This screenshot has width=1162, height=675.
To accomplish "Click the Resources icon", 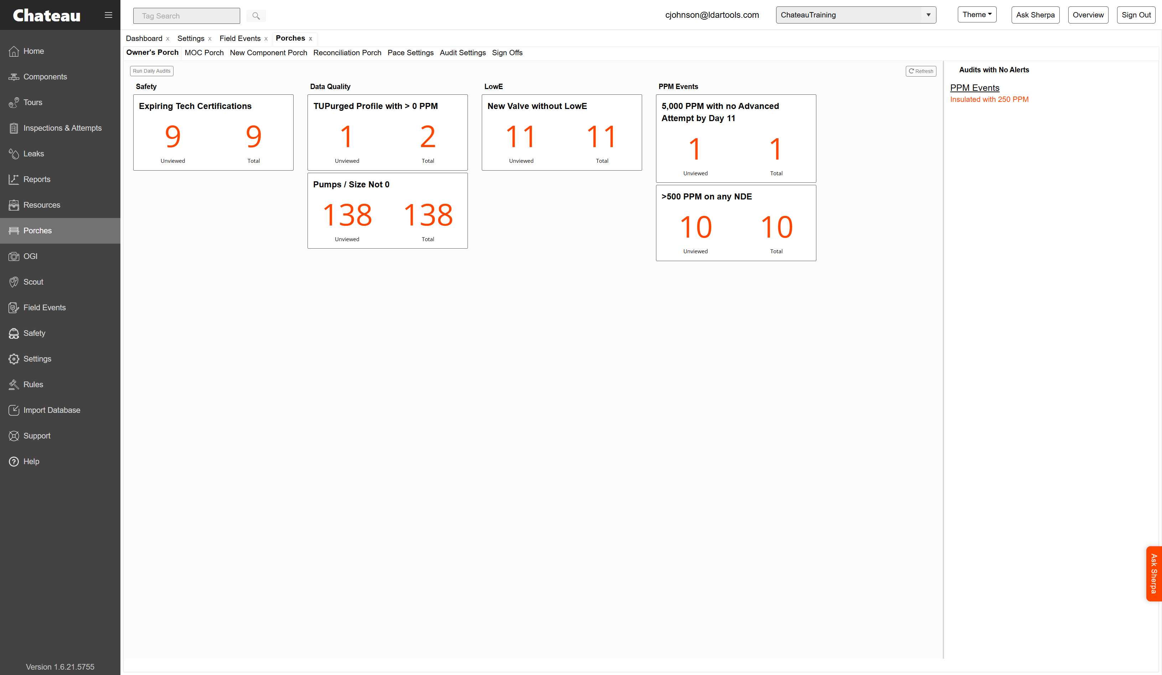I will tap(14, 205).
